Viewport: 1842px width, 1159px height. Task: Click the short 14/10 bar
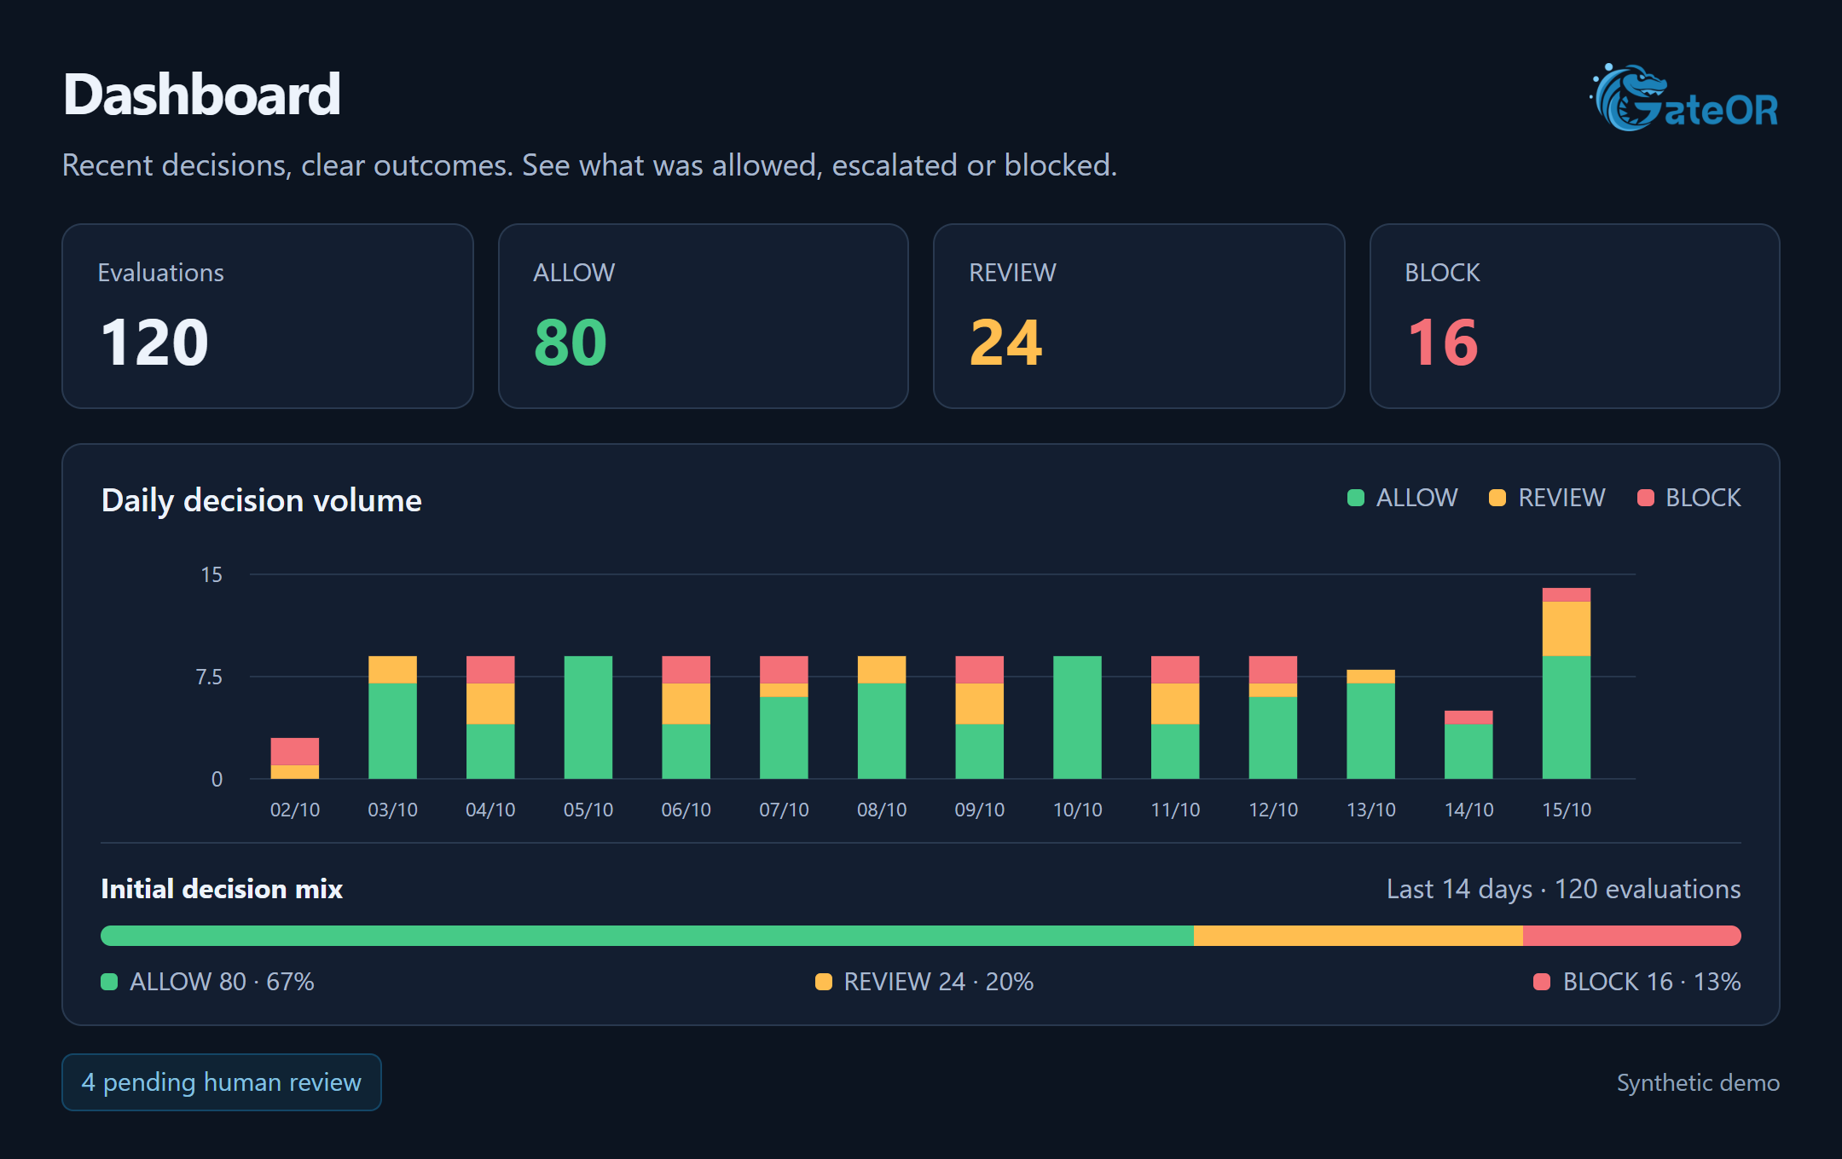click(1468, 745)
